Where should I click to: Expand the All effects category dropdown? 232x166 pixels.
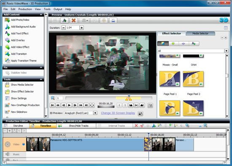(227, 51)
